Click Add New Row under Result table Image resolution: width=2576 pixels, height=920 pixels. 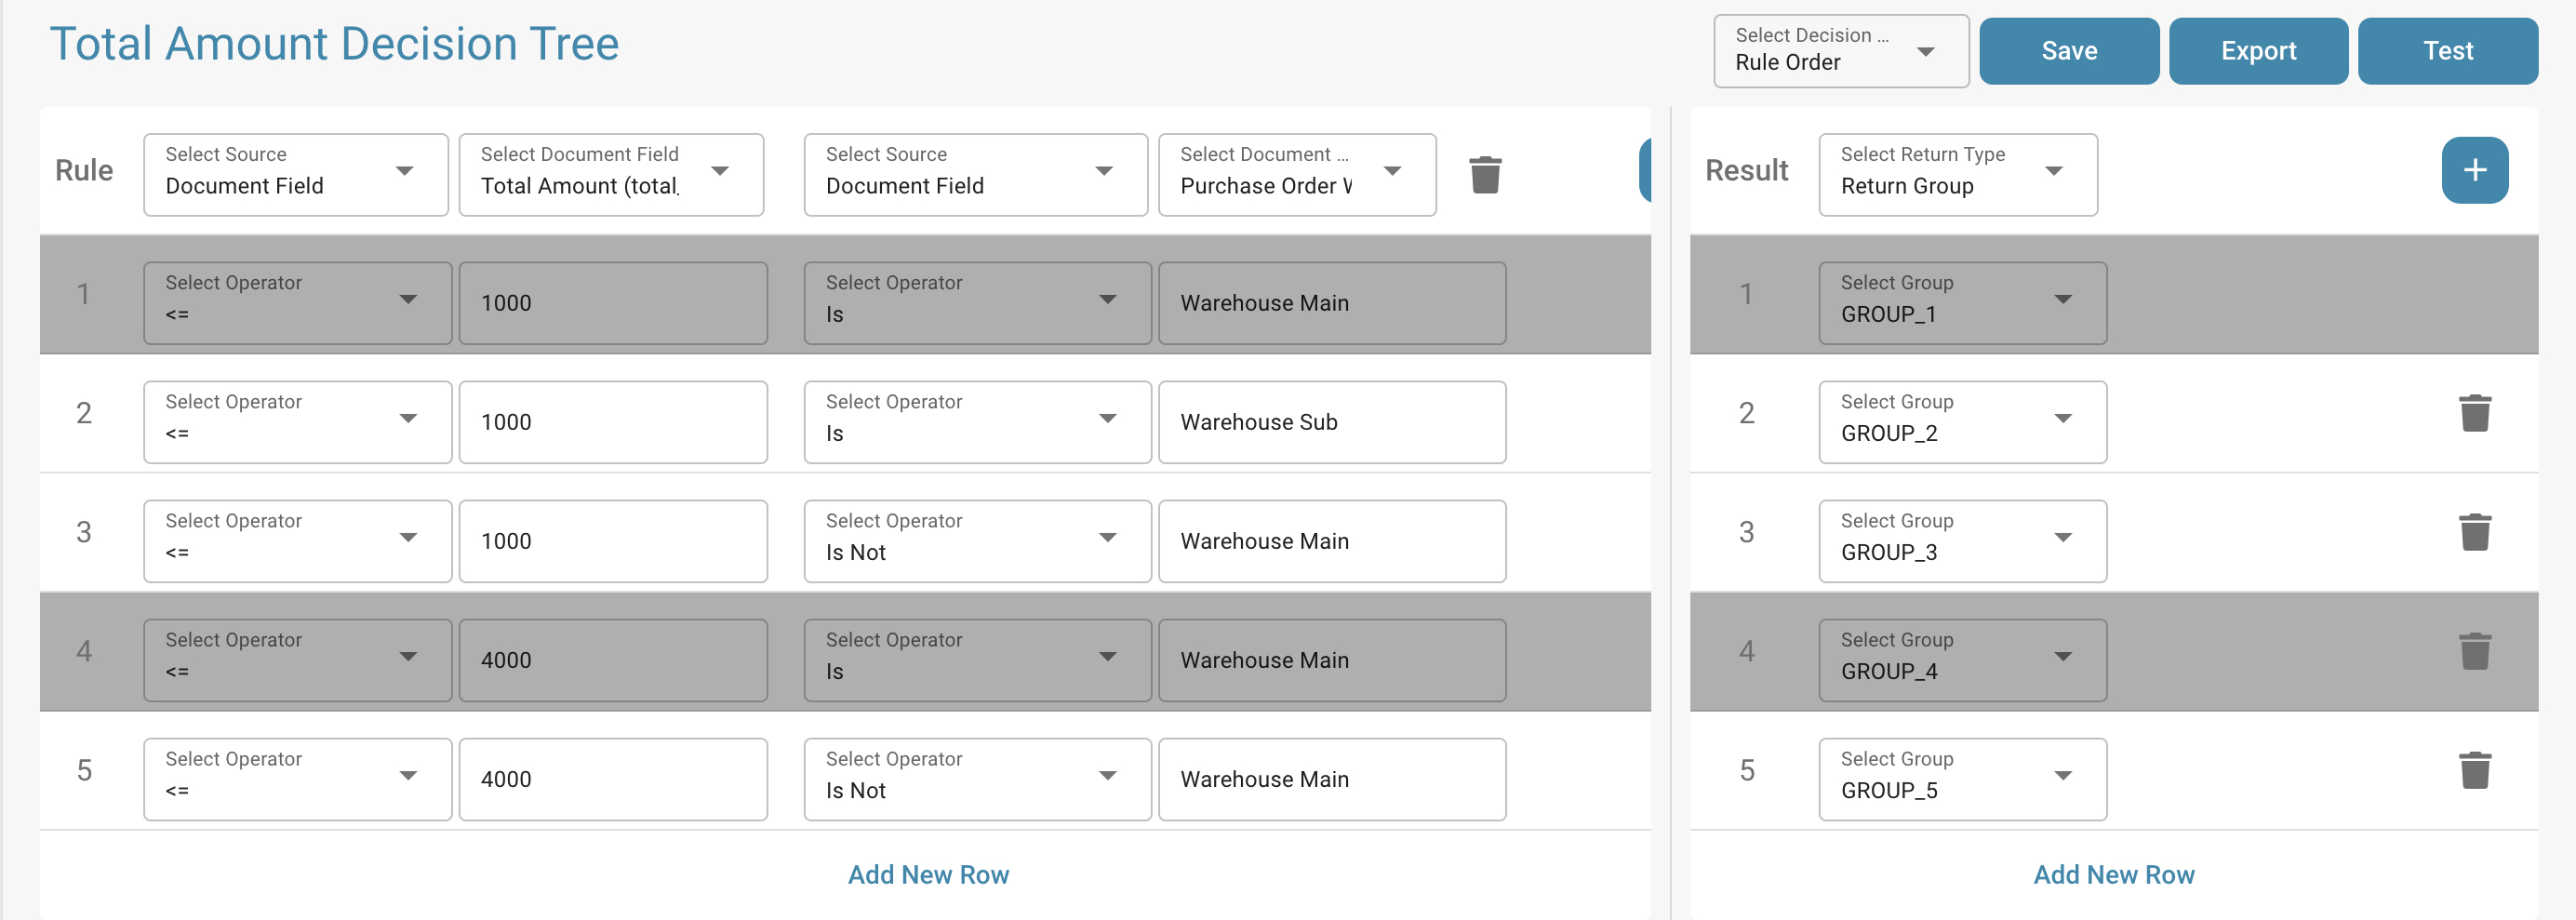(x=2113, y=874)
